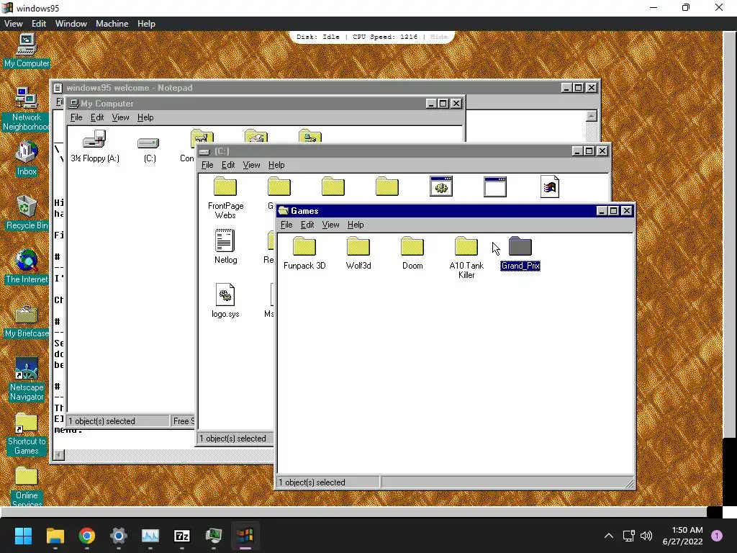The width and height of the screenshot is (737, 553).
Task: Minimize the Notepad window
Action: point(566,88)
